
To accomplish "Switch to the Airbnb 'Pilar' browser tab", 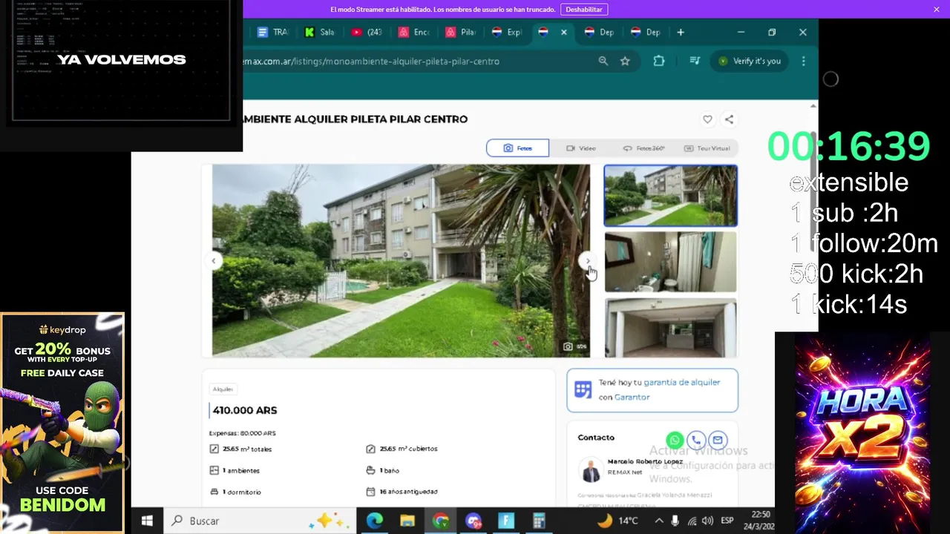I will click(x=460, y=32).
